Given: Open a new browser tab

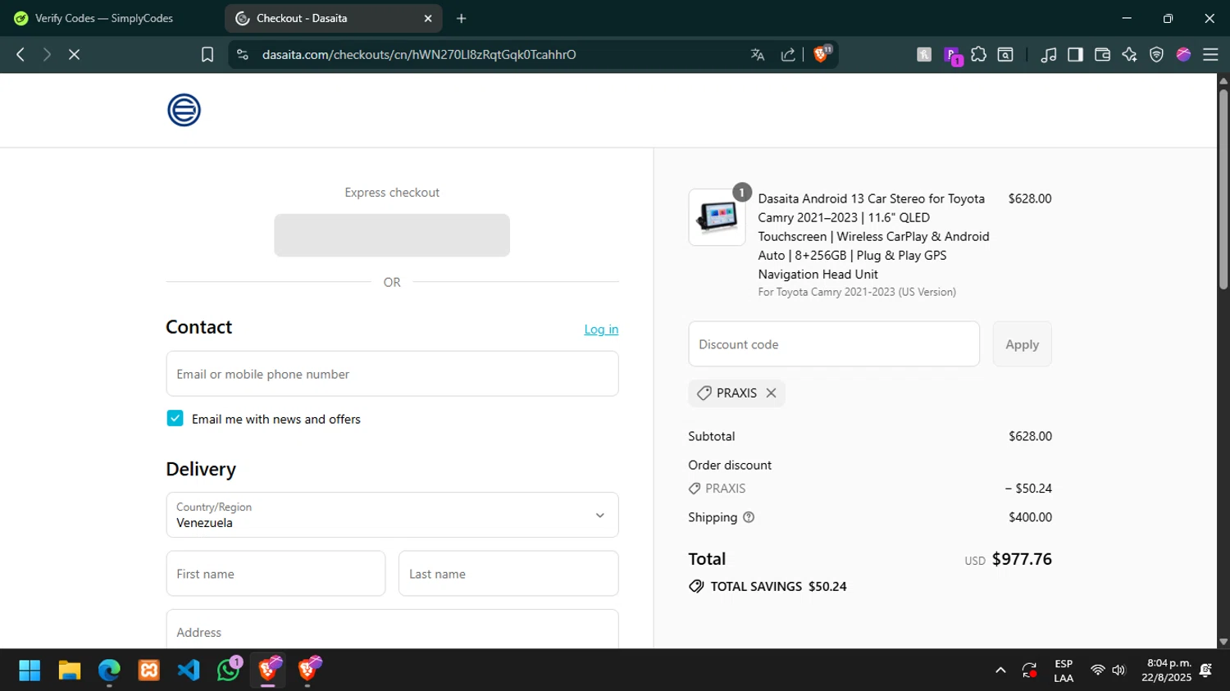Looking at the screenshot, I should coord(462,18).
